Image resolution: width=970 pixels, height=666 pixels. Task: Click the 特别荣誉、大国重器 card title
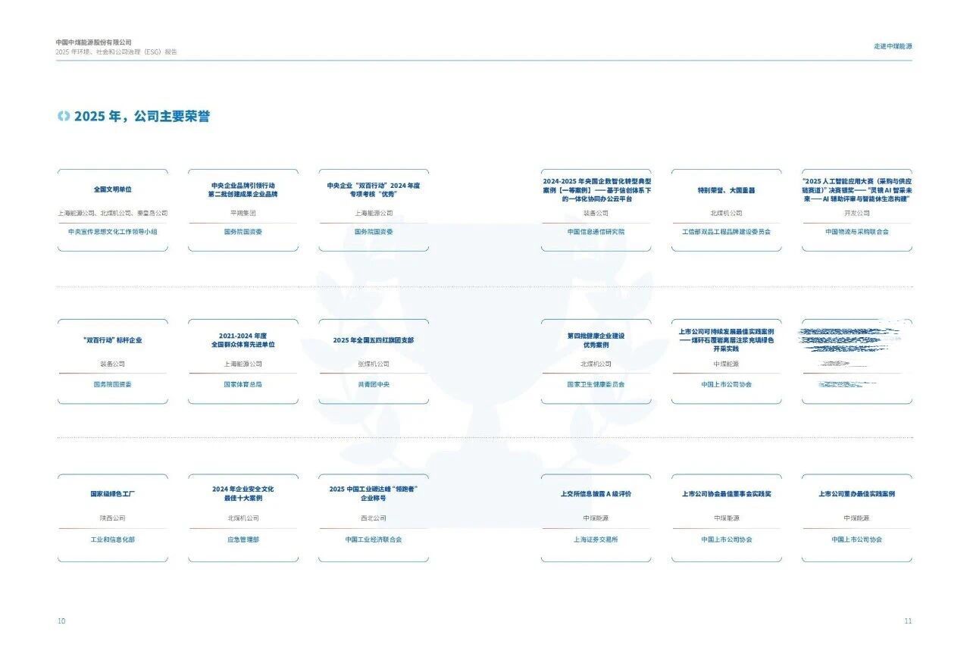pyautogui.click(x=726, y=190)
